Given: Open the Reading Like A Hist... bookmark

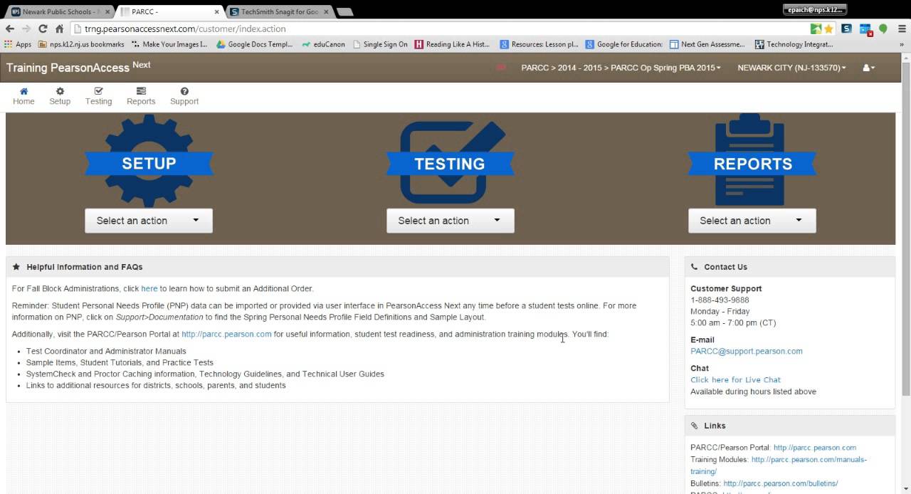Looking at the screenshot, I should click(x=453, y=44).
